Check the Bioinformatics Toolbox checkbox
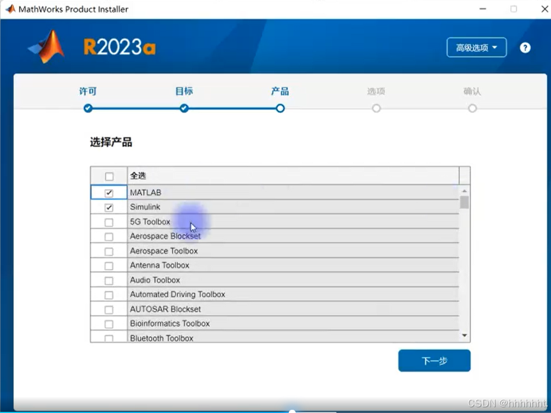 [x=109, y=324]
